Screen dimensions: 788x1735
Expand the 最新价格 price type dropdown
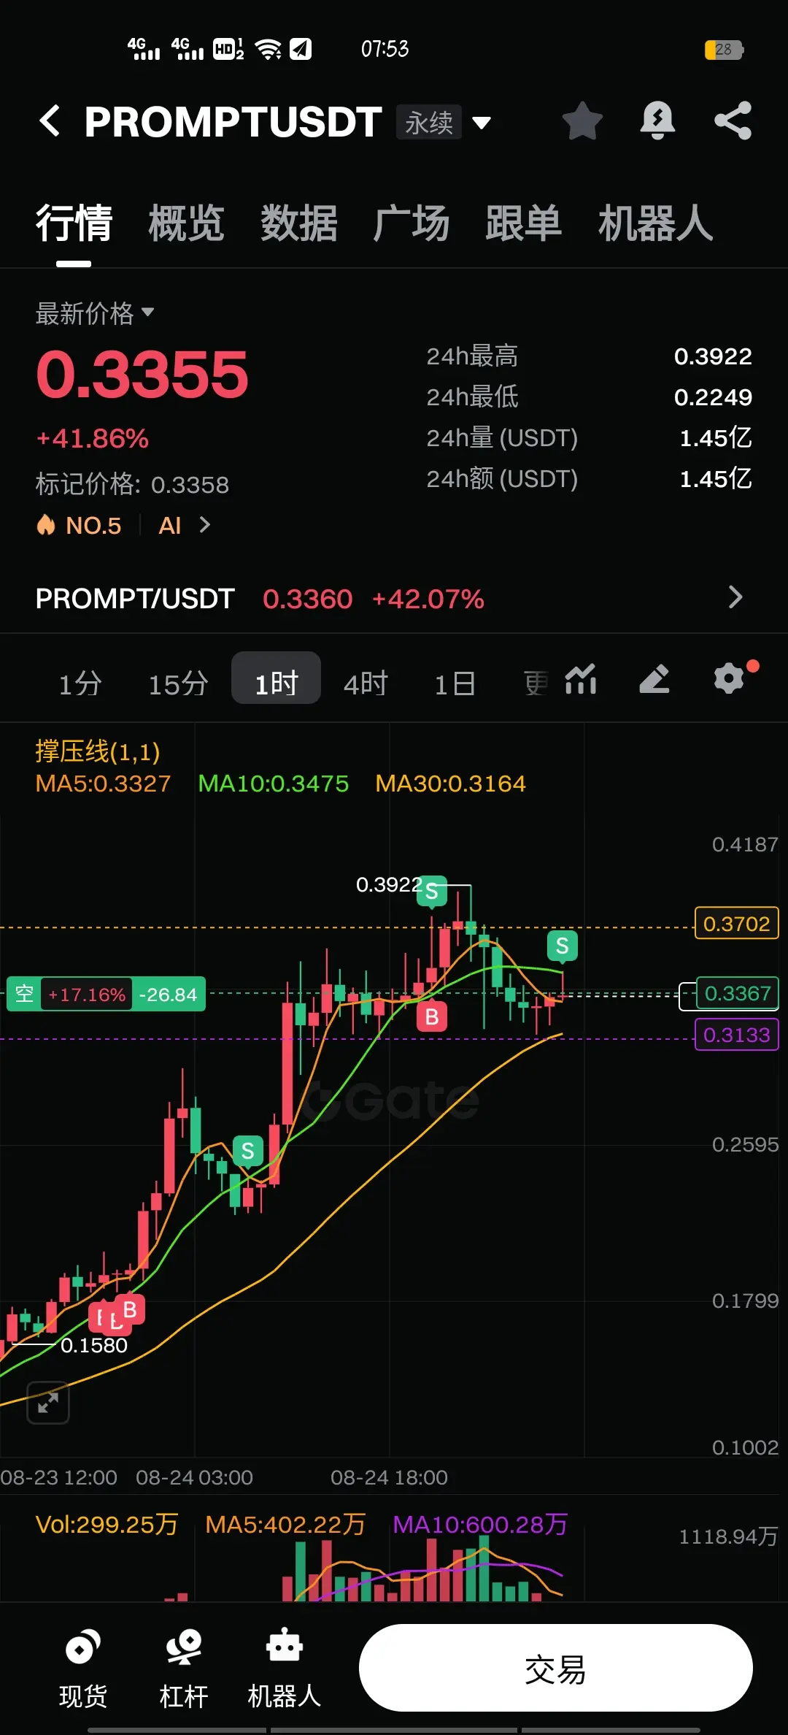coord(95,313)
